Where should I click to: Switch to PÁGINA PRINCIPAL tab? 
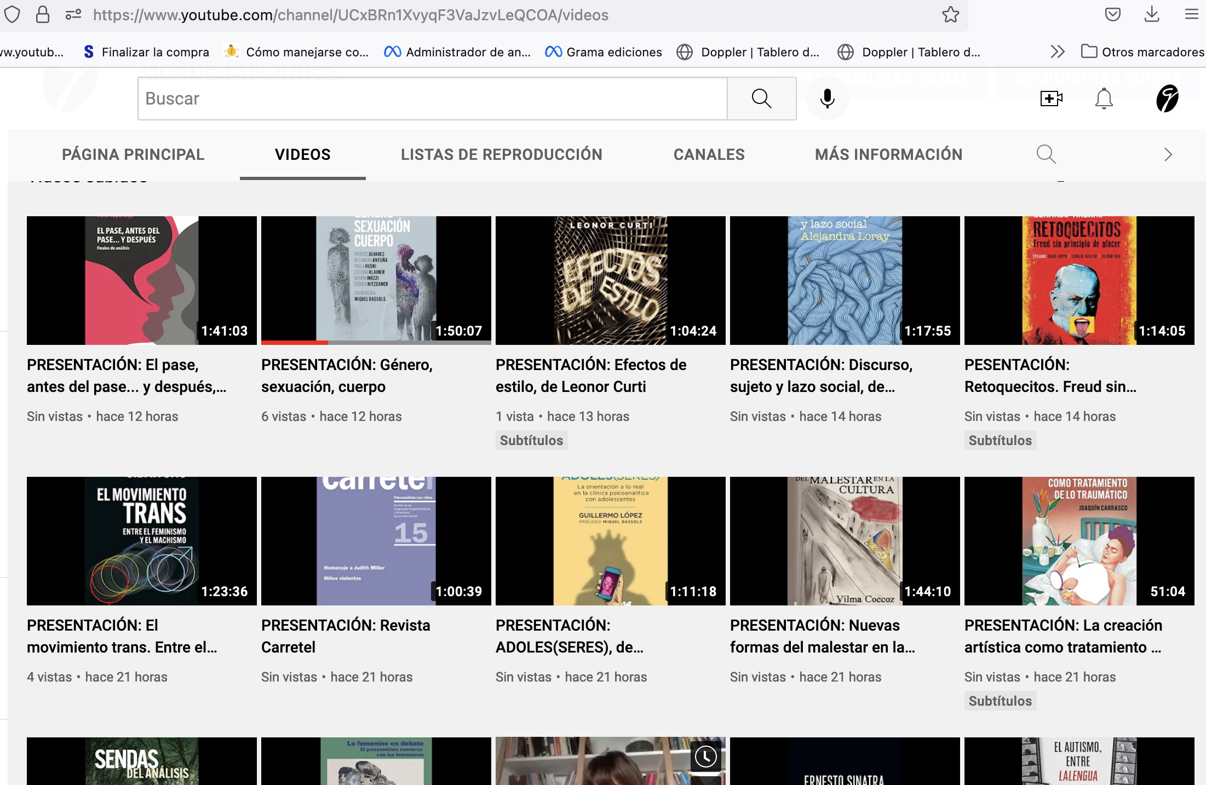pyautogui.click(x=133, y=154)
